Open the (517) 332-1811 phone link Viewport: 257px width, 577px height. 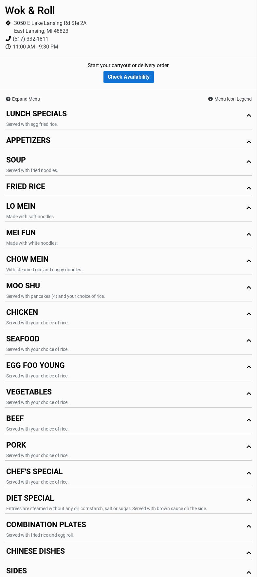point(30,39)
